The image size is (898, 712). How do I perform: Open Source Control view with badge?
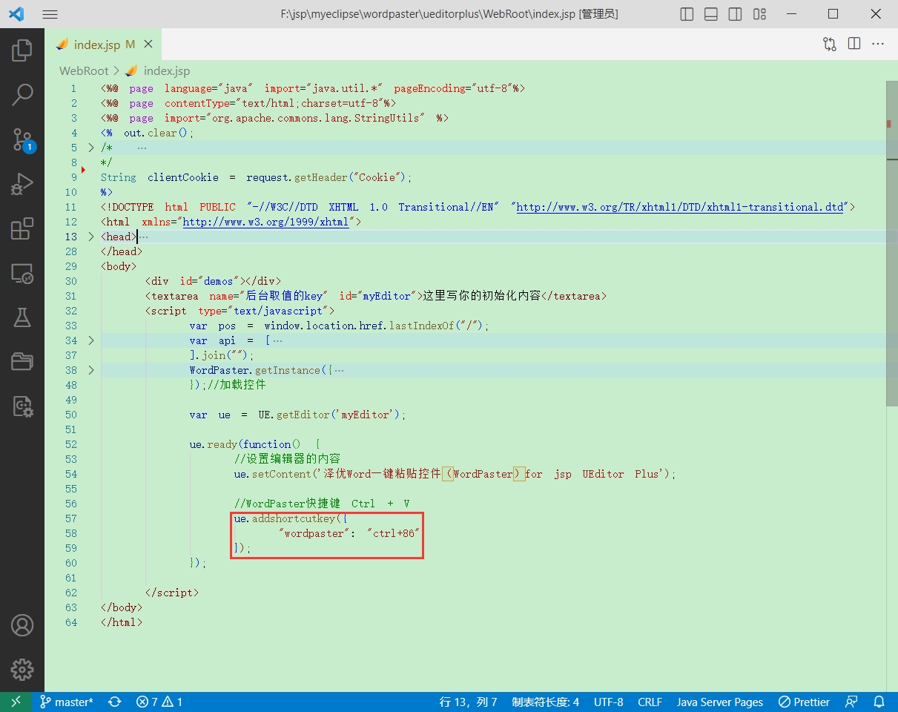tap(22, 139)
